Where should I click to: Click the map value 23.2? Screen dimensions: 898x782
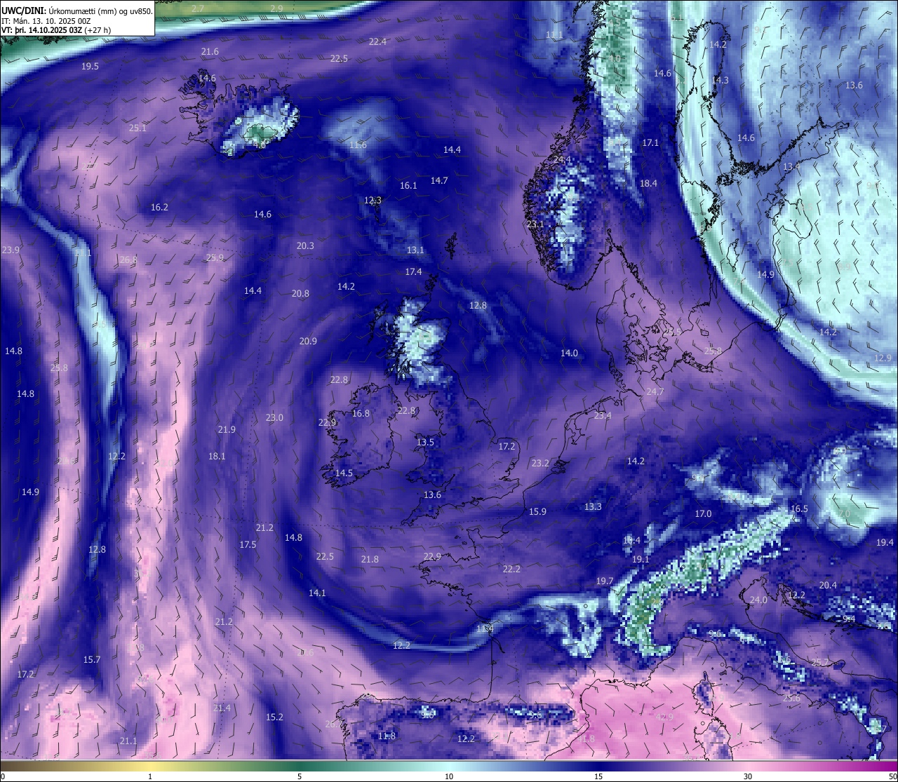click(540, 464)
